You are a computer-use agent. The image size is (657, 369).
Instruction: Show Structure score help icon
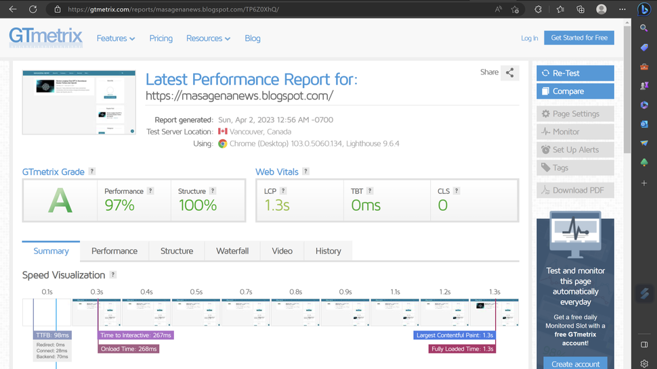213,191
